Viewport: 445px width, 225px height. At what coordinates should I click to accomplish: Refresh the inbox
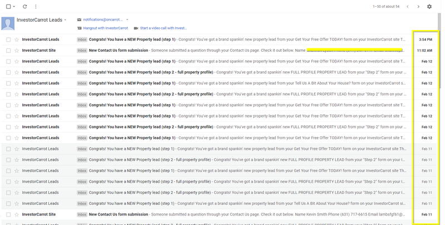24,6
